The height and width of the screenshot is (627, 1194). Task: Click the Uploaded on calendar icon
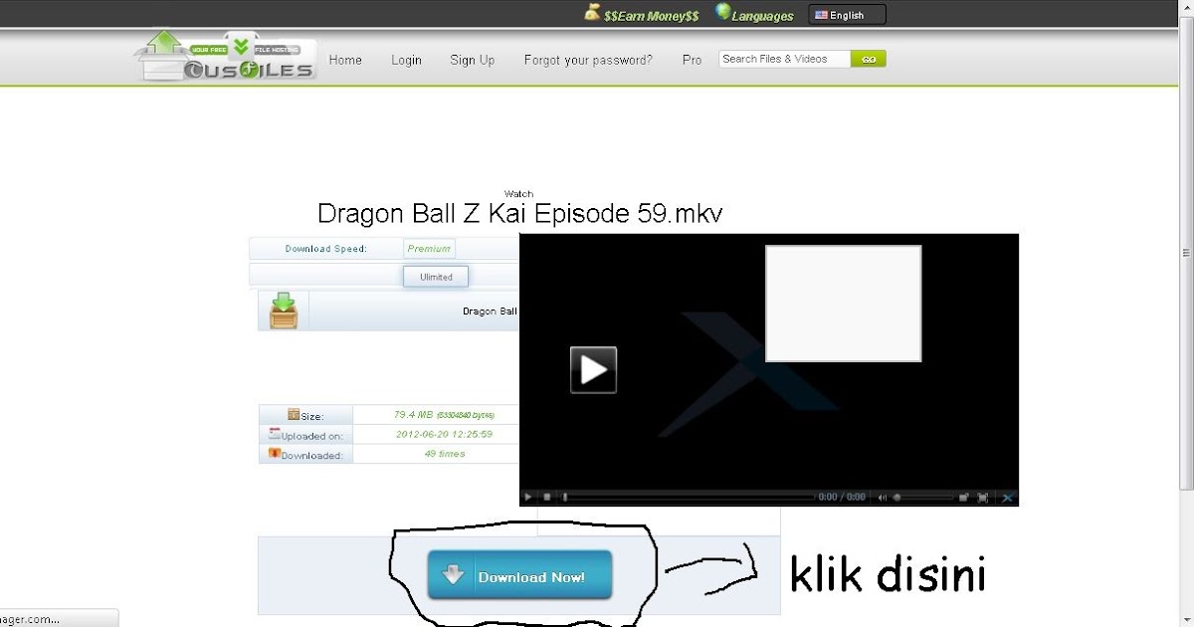(x=275, y=434)
